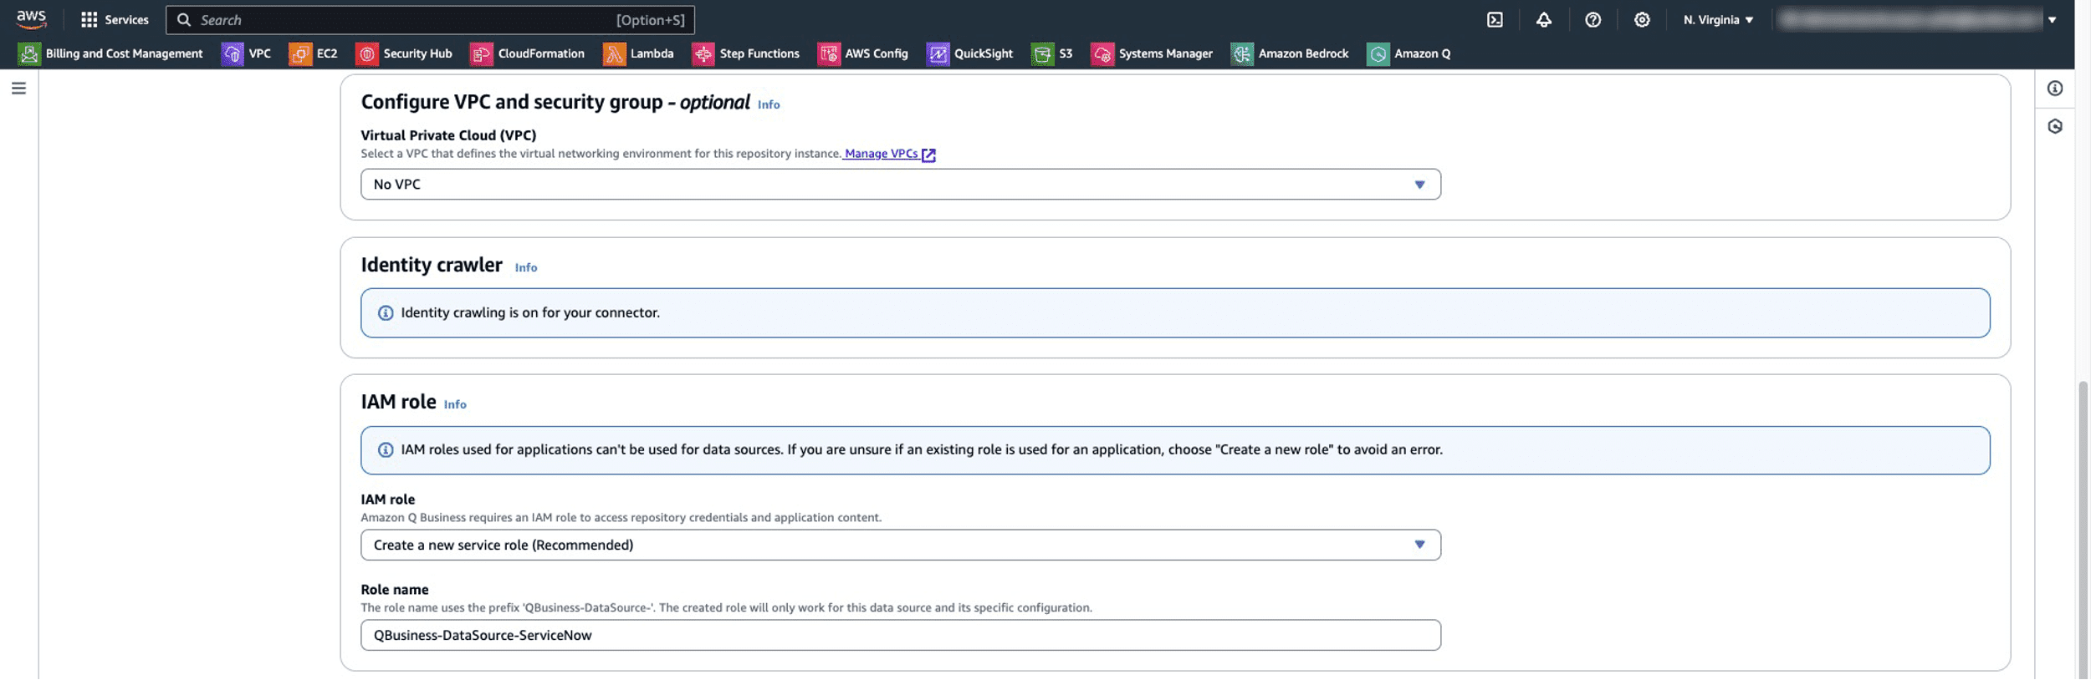The width and height of the screenshot is (2091, 680).
Task: Open the Lambda service shortcut
Action: (x=638, y=53)
